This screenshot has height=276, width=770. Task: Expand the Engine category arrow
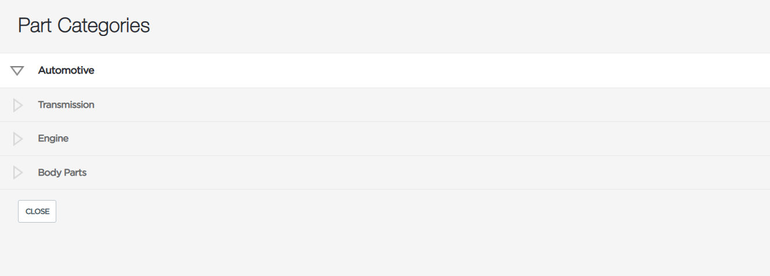click(17, 139)
